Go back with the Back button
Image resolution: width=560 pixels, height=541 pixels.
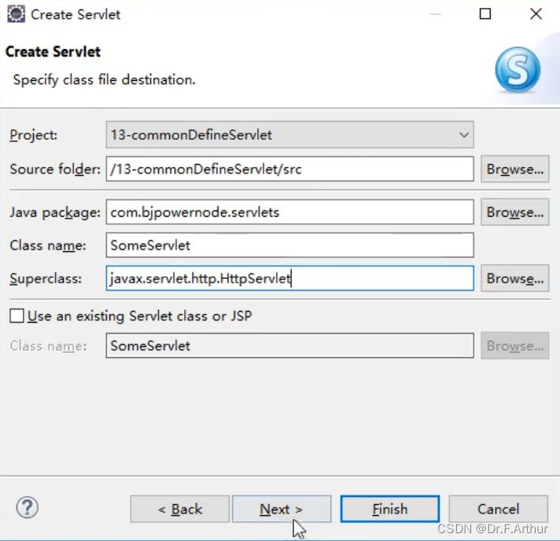point(179,509)
